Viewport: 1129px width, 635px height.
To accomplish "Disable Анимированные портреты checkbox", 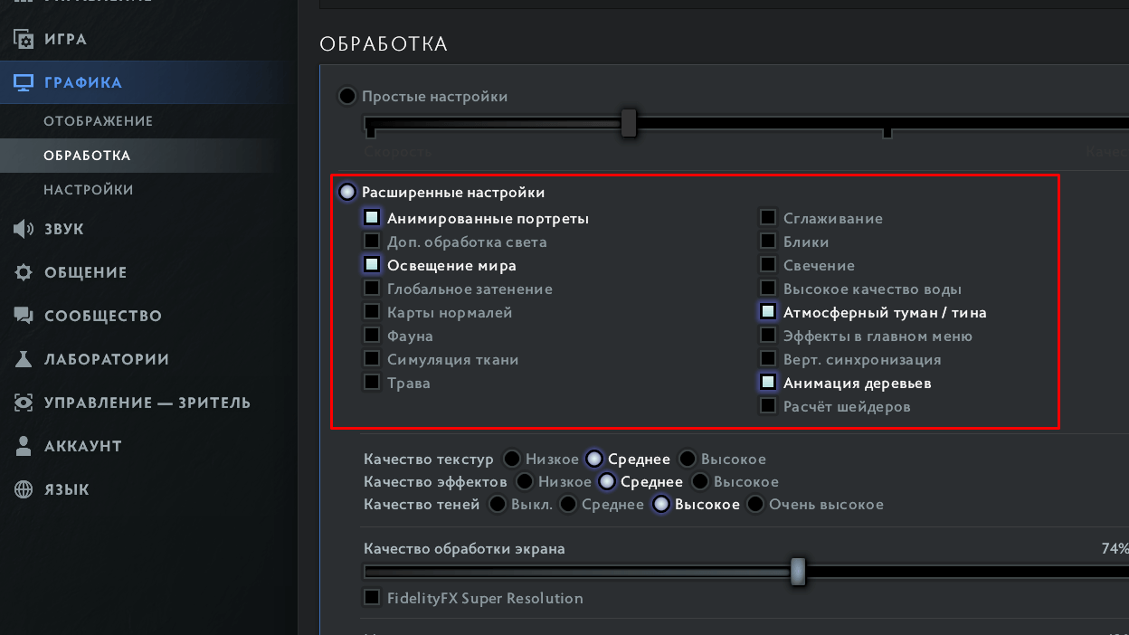I will tap(372, 217).
